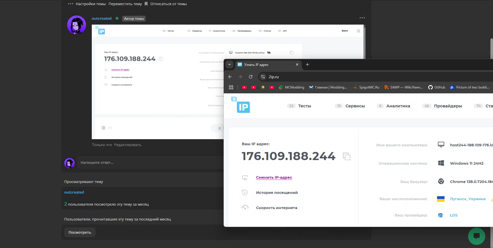Open outcreated's large profile avatar
Image resolution: width=493 pixels, height=248 pixels.
77,25
